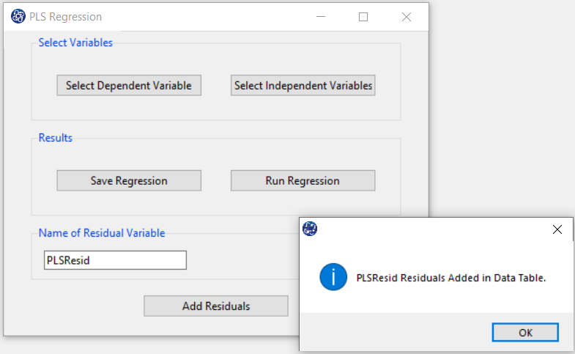Focus the PLSResid residual name text field
Image resolution: width=575 pixels, height=354 pixels.
click(115, 260)
